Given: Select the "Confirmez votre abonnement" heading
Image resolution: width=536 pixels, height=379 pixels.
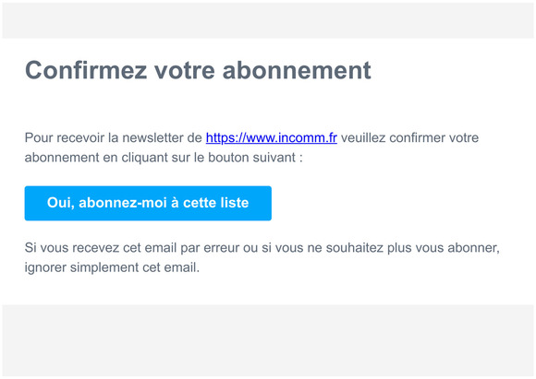Looking at the screenshot, I should pyautogui.click(x=198, y=70).
